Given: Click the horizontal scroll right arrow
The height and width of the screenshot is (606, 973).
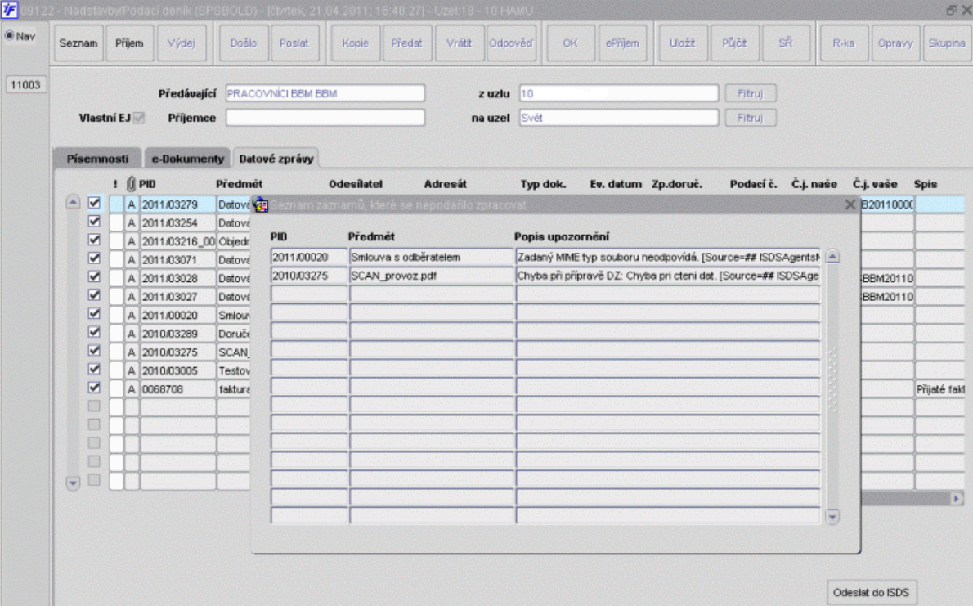Looking at the screenshot, I should tap(957, 498).
